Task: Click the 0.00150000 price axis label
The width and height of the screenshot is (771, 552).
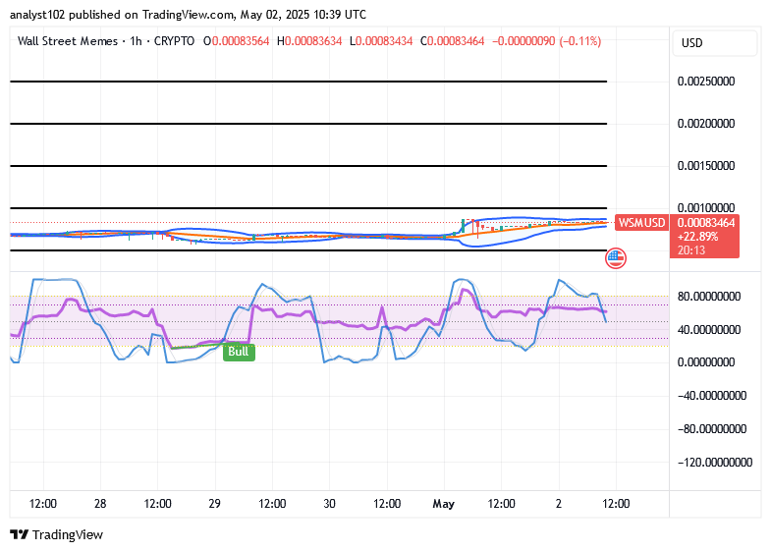Action: [706, 166]
